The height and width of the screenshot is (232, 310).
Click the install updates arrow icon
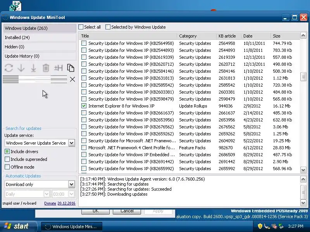coord(33,68)
